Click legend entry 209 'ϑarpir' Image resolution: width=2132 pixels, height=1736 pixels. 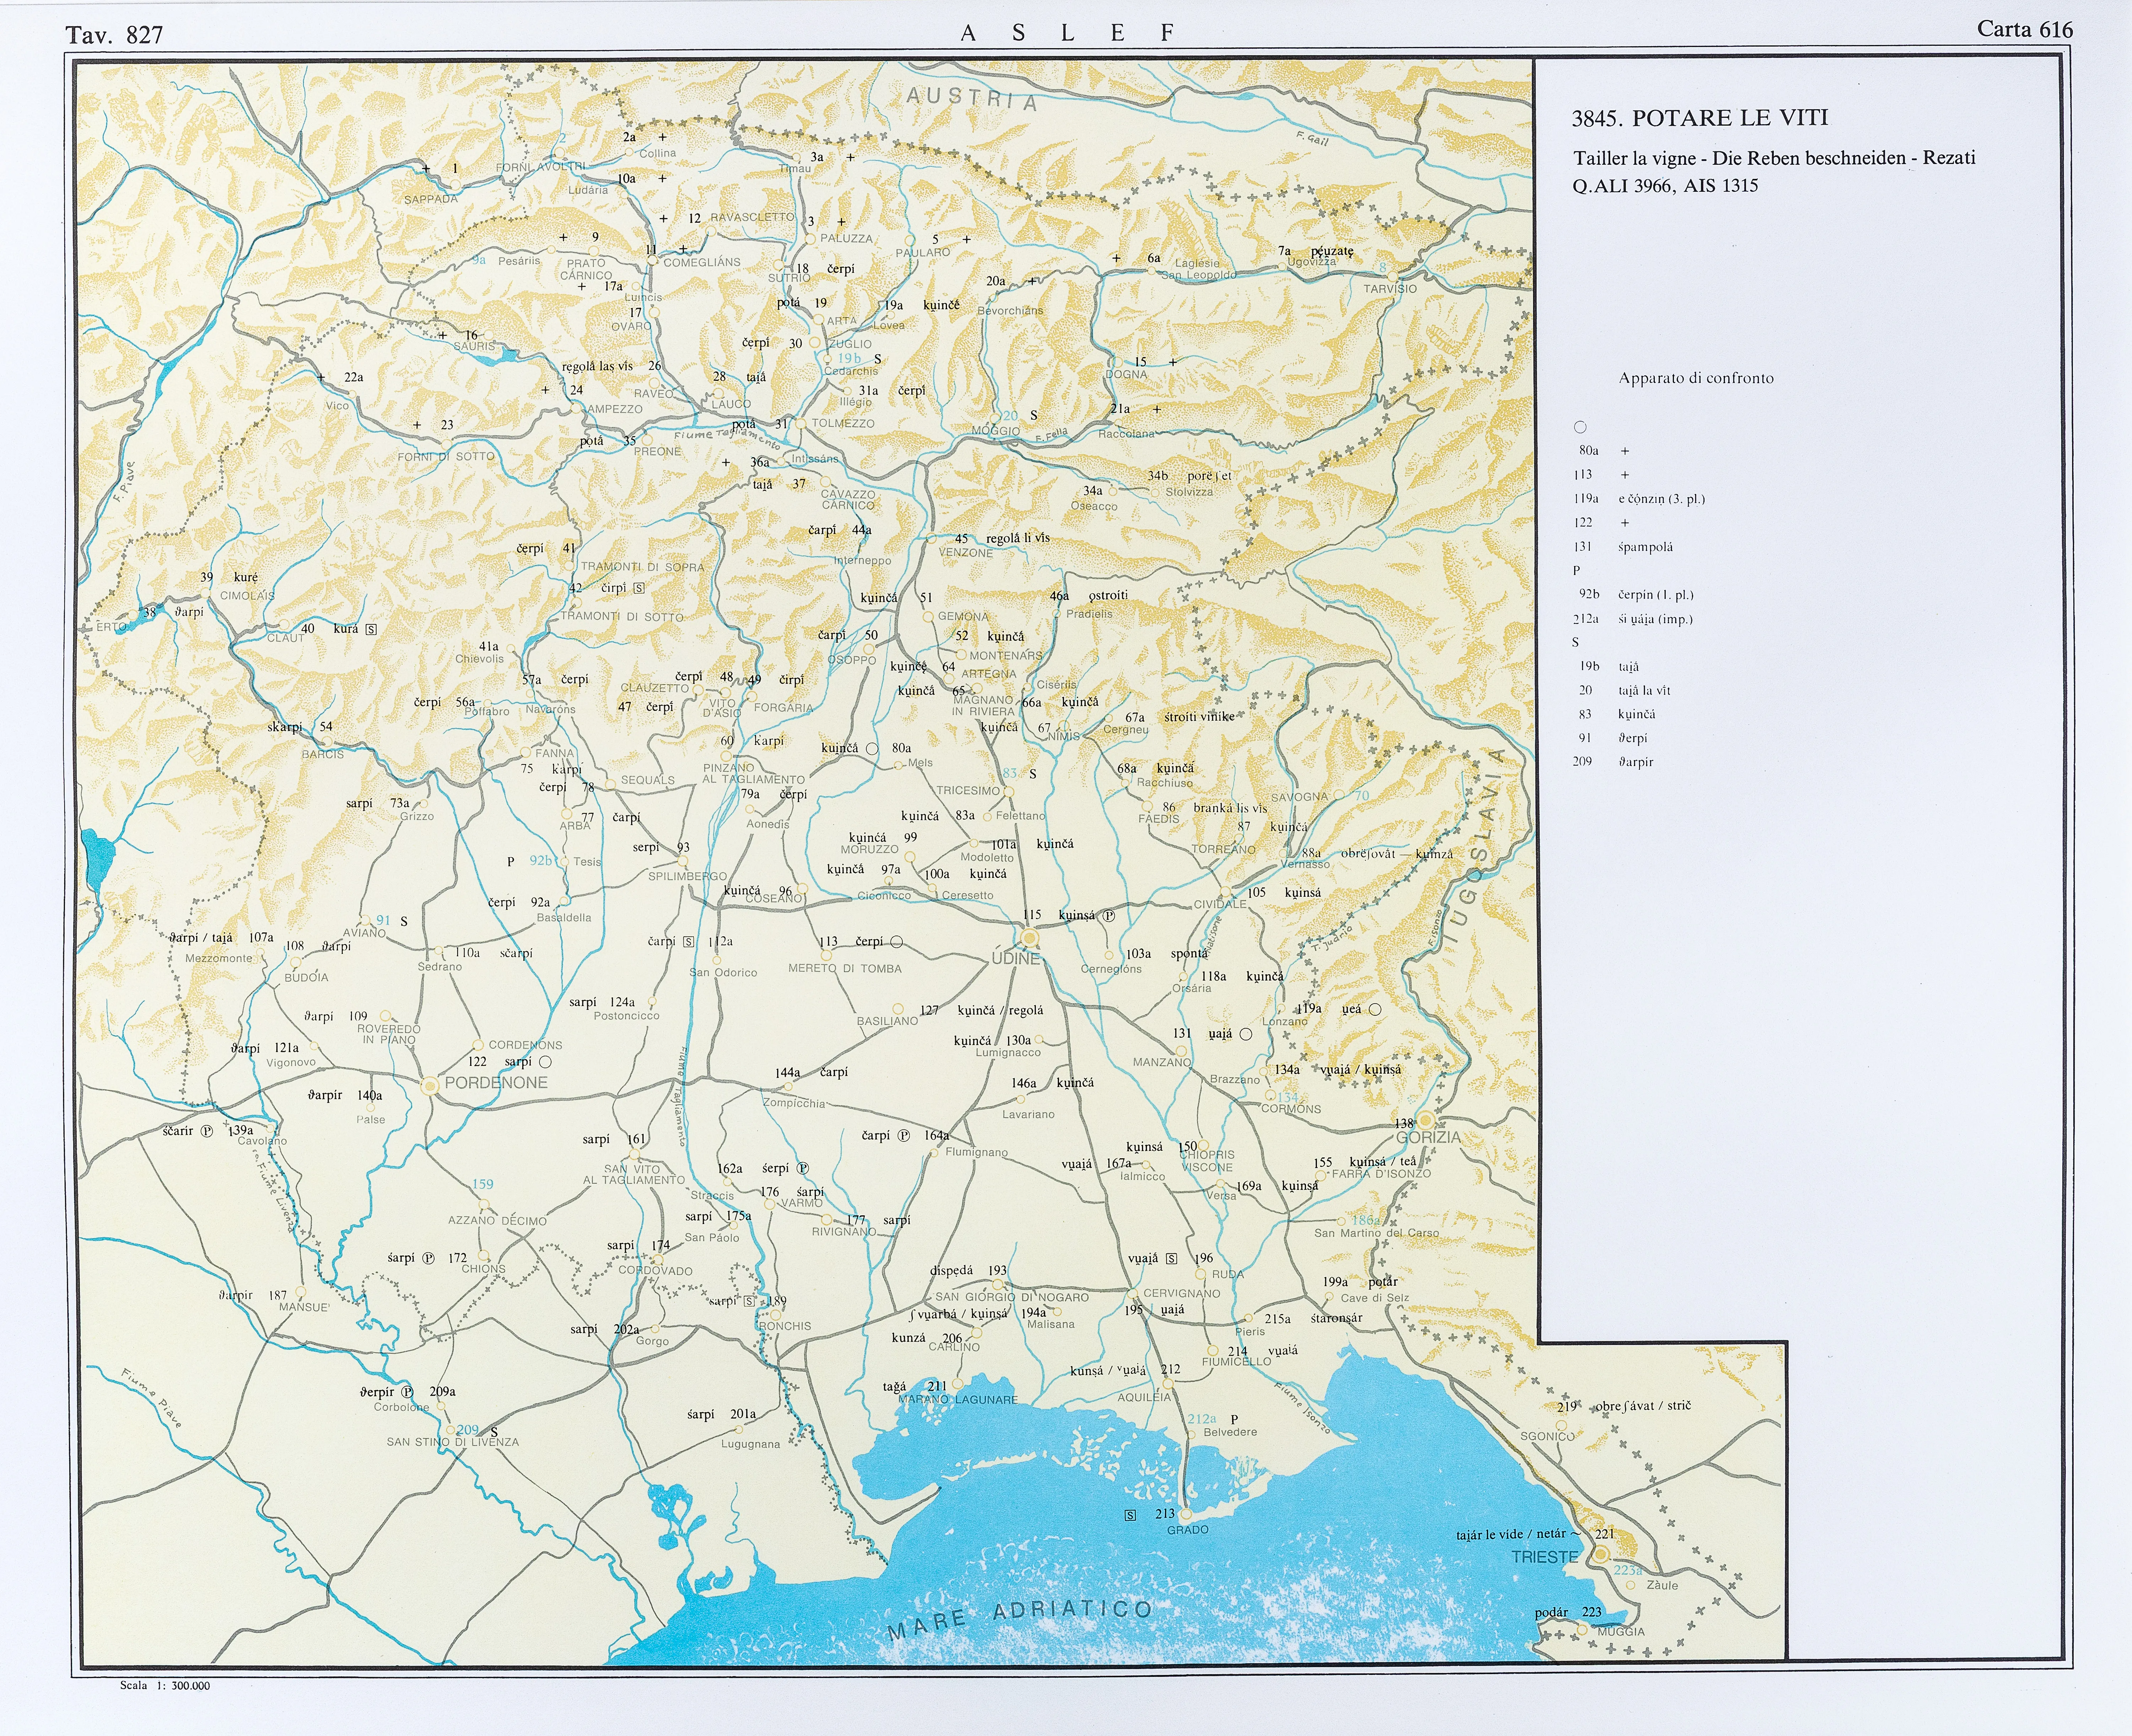pyautogui.click(x=1636, y=762)
